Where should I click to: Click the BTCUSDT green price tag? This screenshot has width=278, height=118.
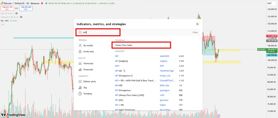point(262,49)
